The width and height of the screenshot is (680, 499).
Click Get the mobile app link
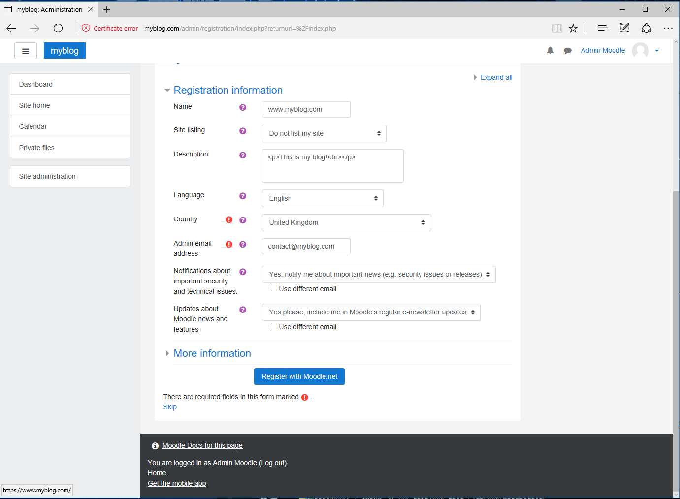coord(177,483)
